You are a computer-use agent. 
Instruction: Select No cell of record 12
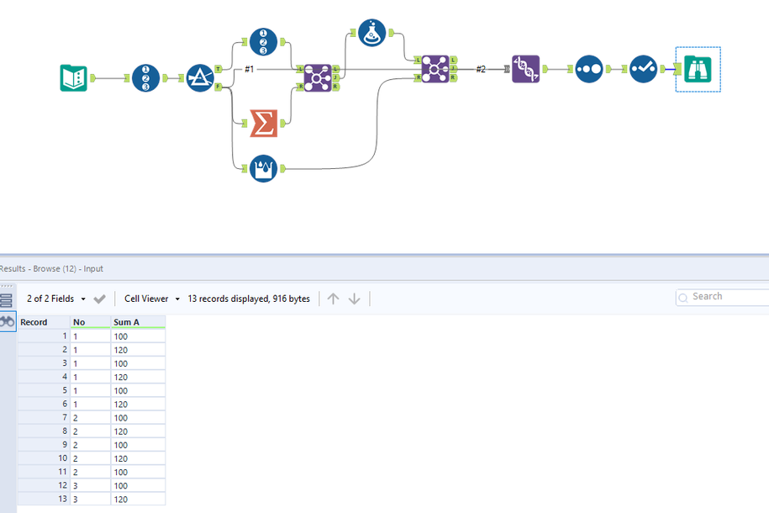(x=91, y=485)
